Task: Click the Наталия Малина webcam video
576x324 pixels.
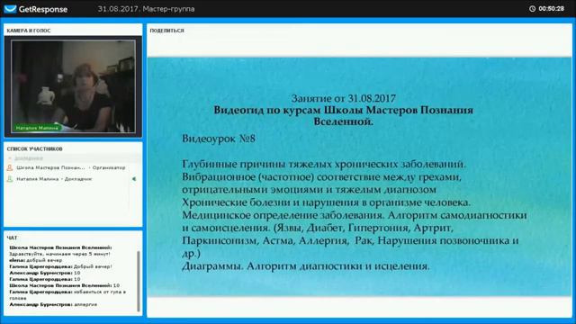Action: (x=73, y=86)
